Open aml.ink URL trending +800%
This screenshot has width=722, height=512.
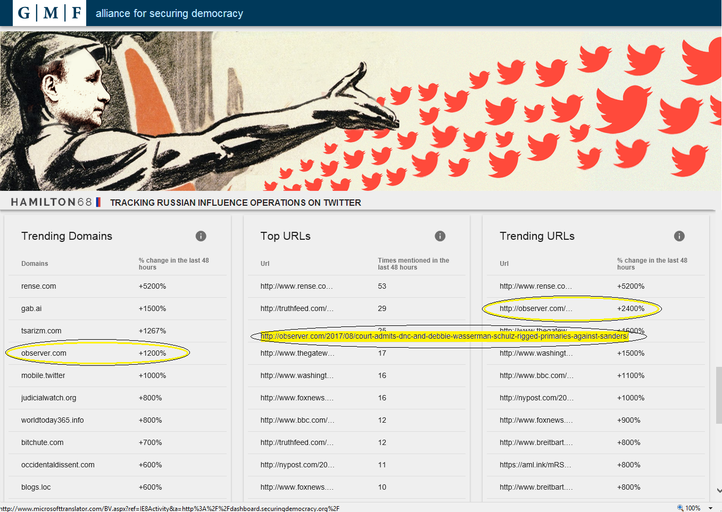click(535, 465)
